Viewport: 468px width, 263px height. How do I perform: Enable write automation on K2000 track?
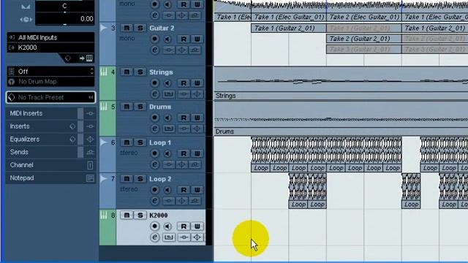(x=197, y=226)
